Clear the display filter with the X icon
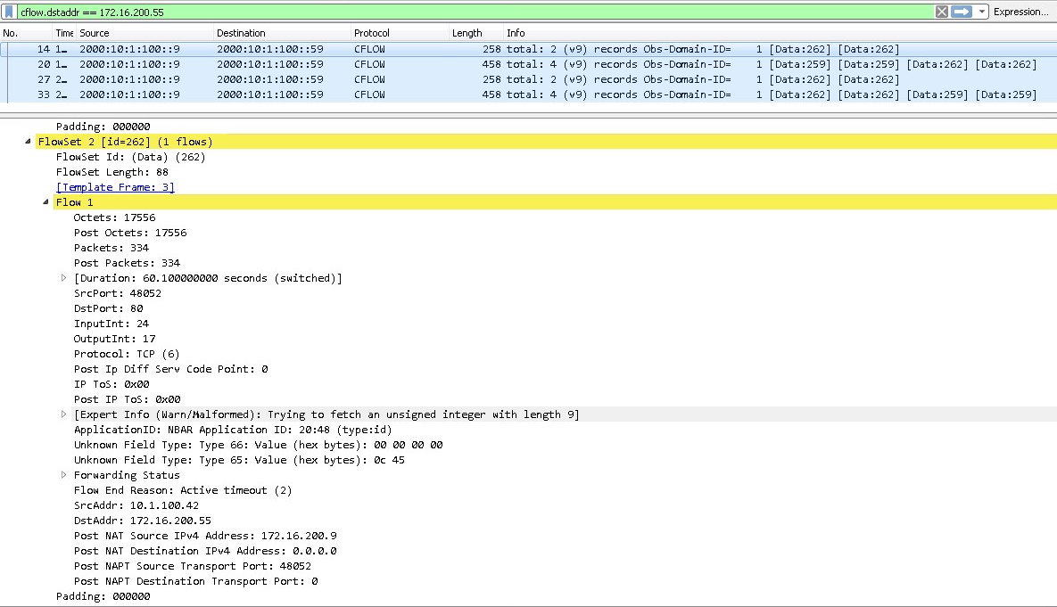Image resolution: width=1057 pixels, height=607 pixels. (x=944, y=12)
